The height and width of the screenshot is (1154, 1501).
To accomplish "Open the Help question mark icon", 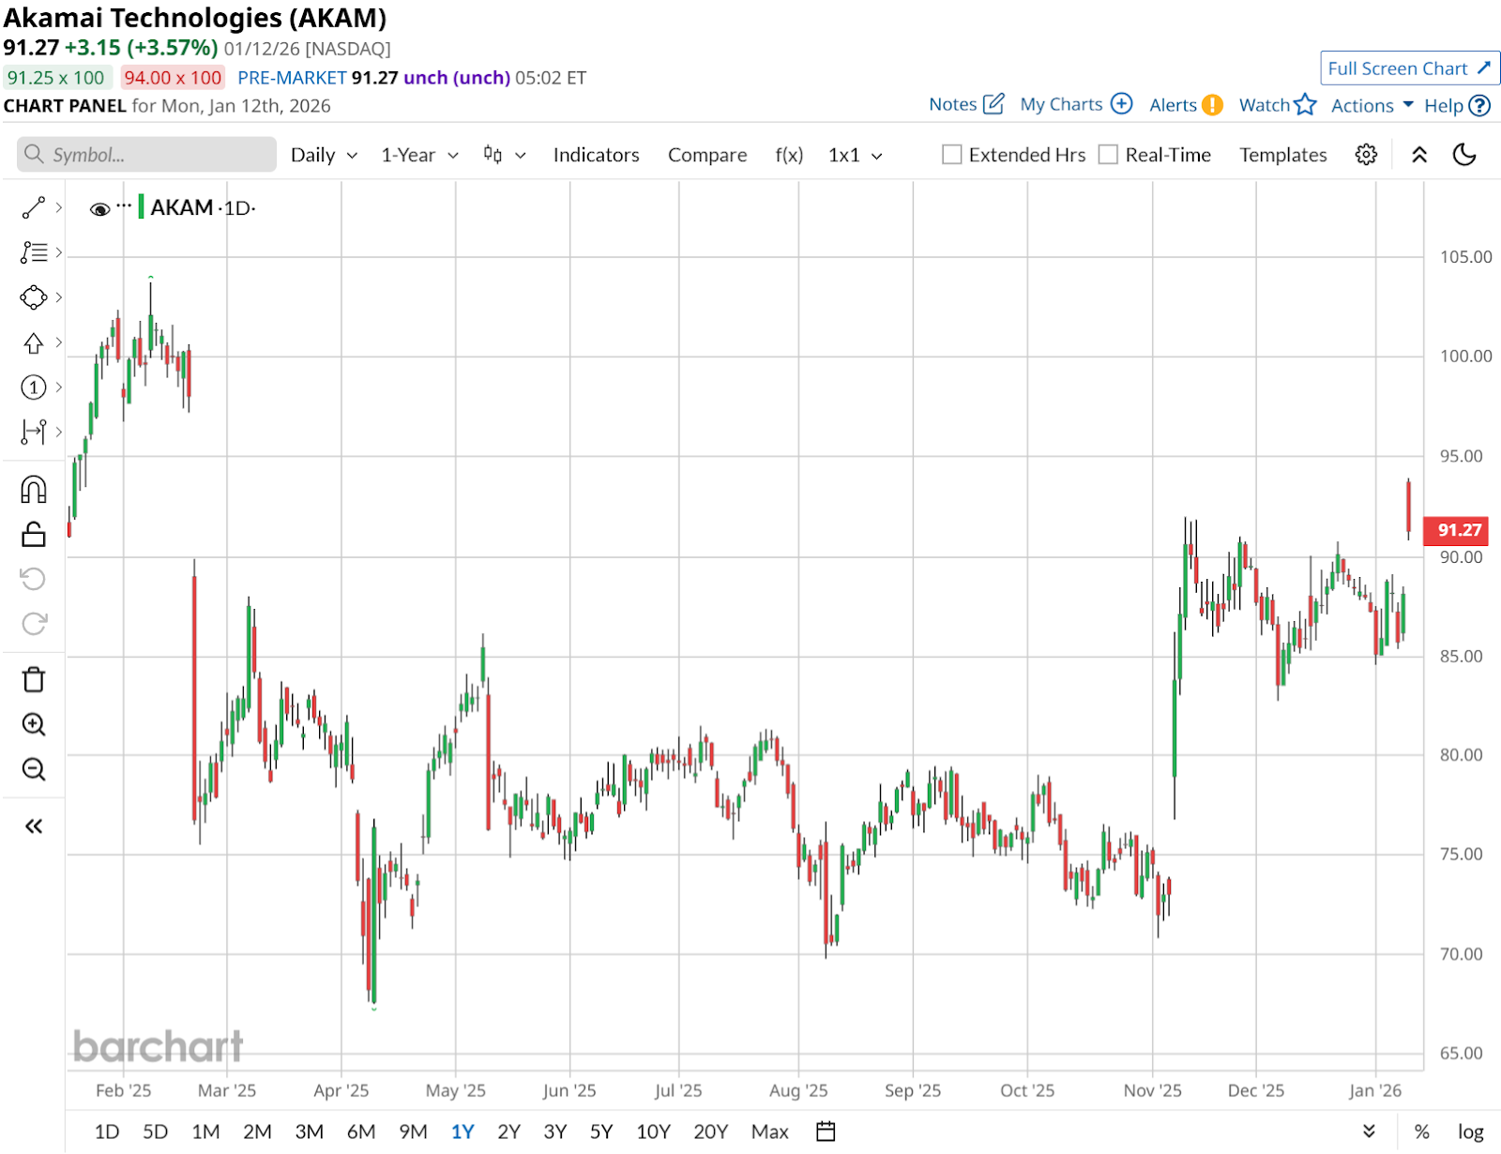I will [1479, 105].
